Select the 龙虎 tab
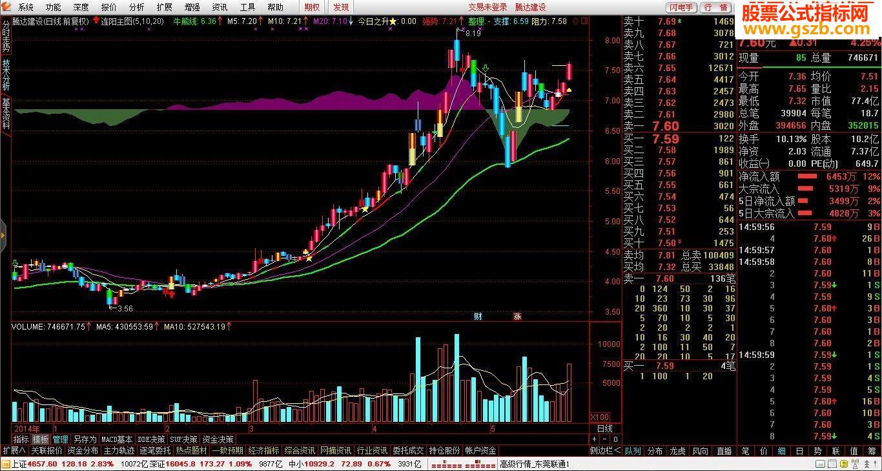 (x=677, y=451)
